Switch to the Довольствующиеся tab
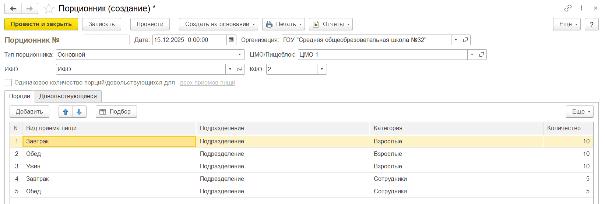 click(x=68, y=96)
